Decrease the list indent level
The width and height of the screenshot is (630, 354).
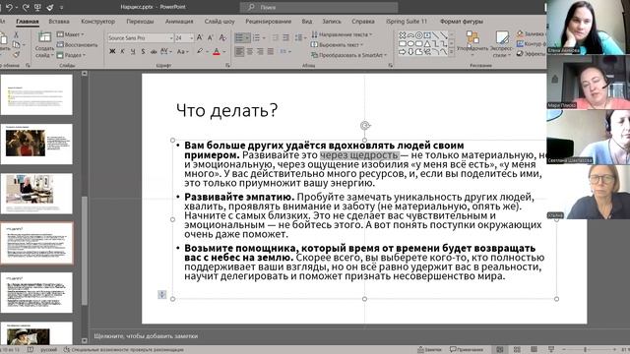[x=276, y=37]
